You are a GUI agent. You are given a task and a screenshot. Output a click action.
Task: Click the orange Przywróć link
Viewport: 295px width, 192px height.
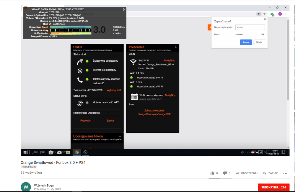pos(85,121)
